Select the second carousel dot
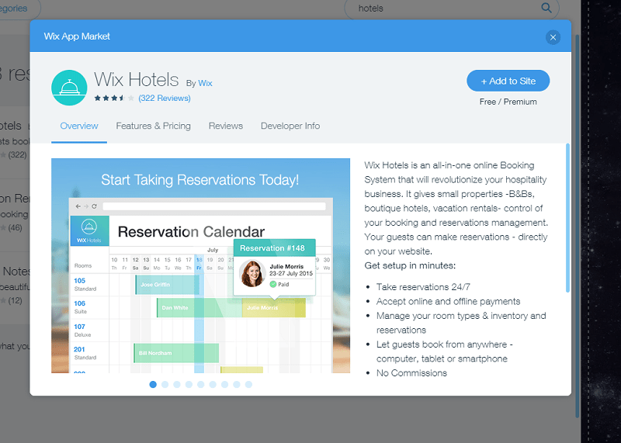The width and height of the screenshot is (621, 443). [x=165, y=384]
